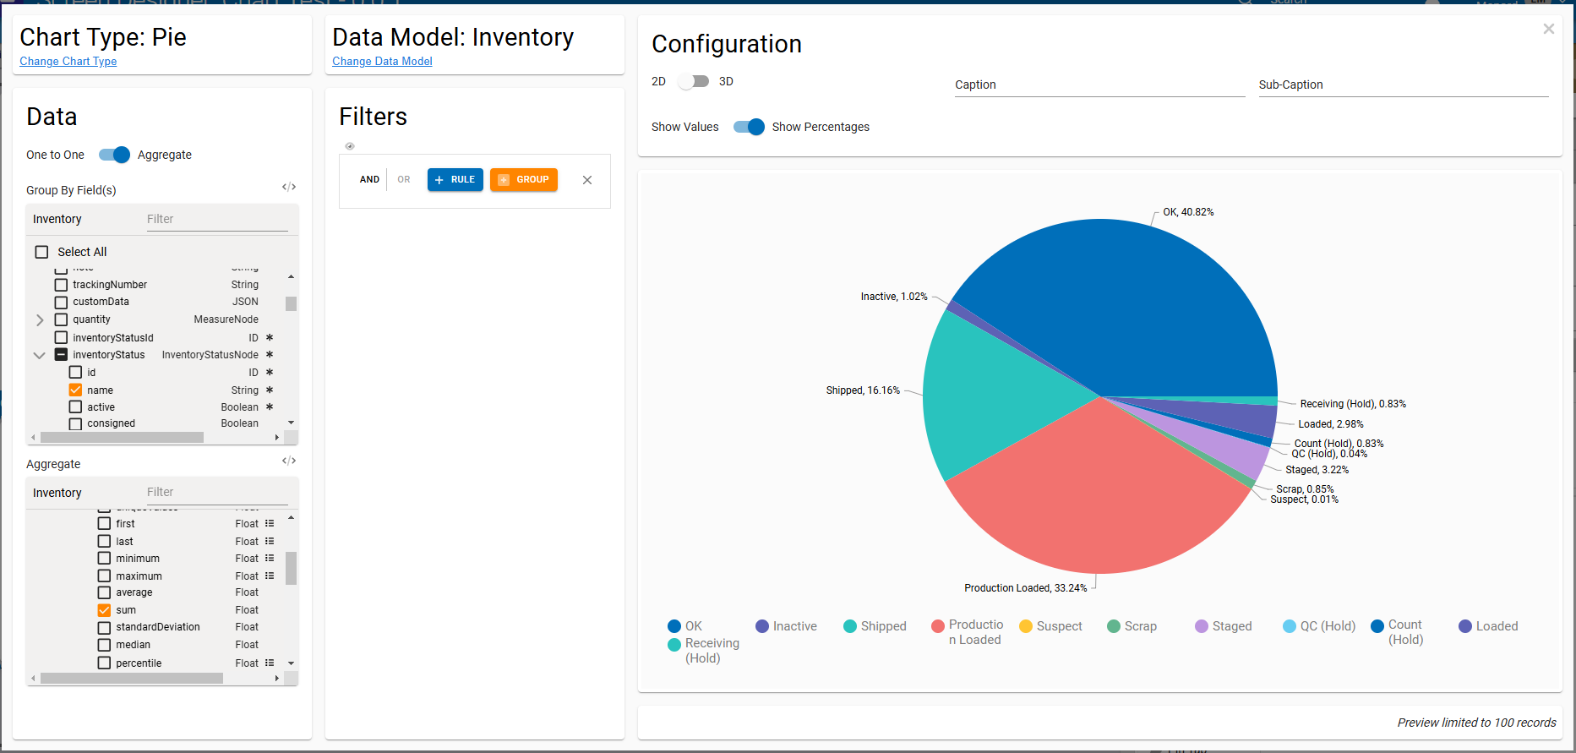Focus the Caption input field
Image resolution: width=1576 pixels, height=753 pixels.
point(1099,85)
